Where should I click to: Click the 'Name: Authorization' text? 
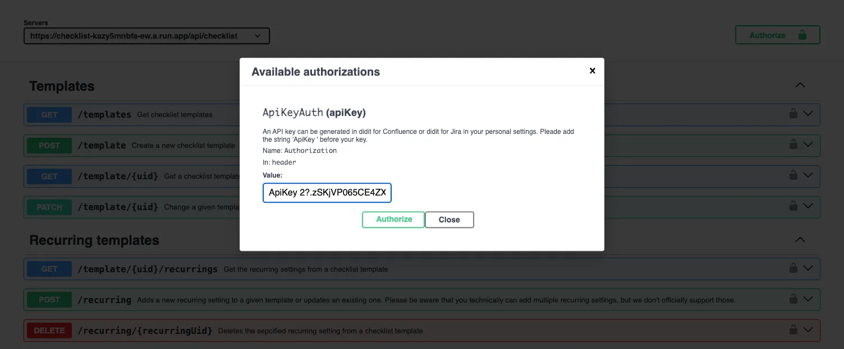pos(300,151)
